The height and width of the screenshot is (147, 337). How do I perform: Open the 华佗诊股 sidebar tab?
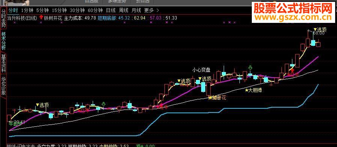click(3, 86)
